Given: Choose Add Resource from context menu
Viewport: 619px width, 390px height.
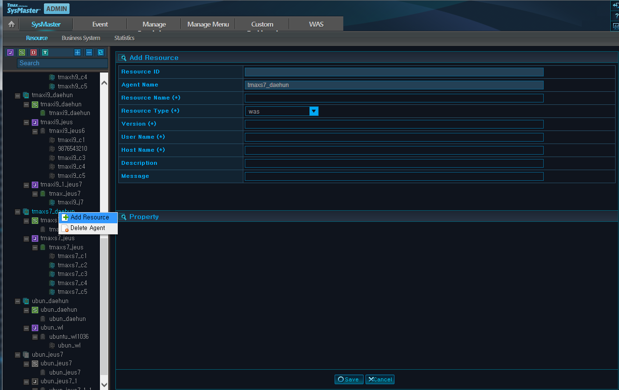Looking at the screenshot, I should click(x=88, y=217).
